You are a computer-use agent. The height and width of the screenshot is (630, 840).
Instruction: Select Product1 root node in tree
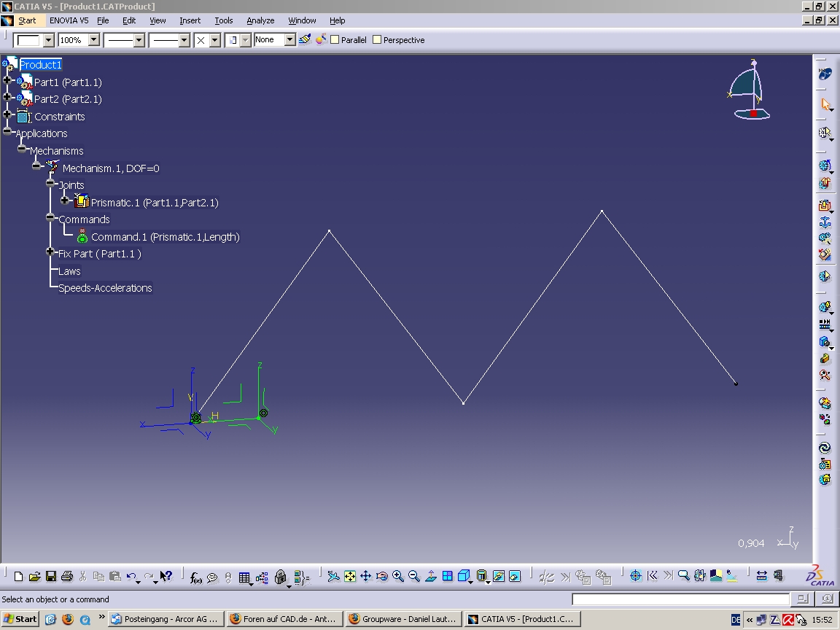click(41, 64)
